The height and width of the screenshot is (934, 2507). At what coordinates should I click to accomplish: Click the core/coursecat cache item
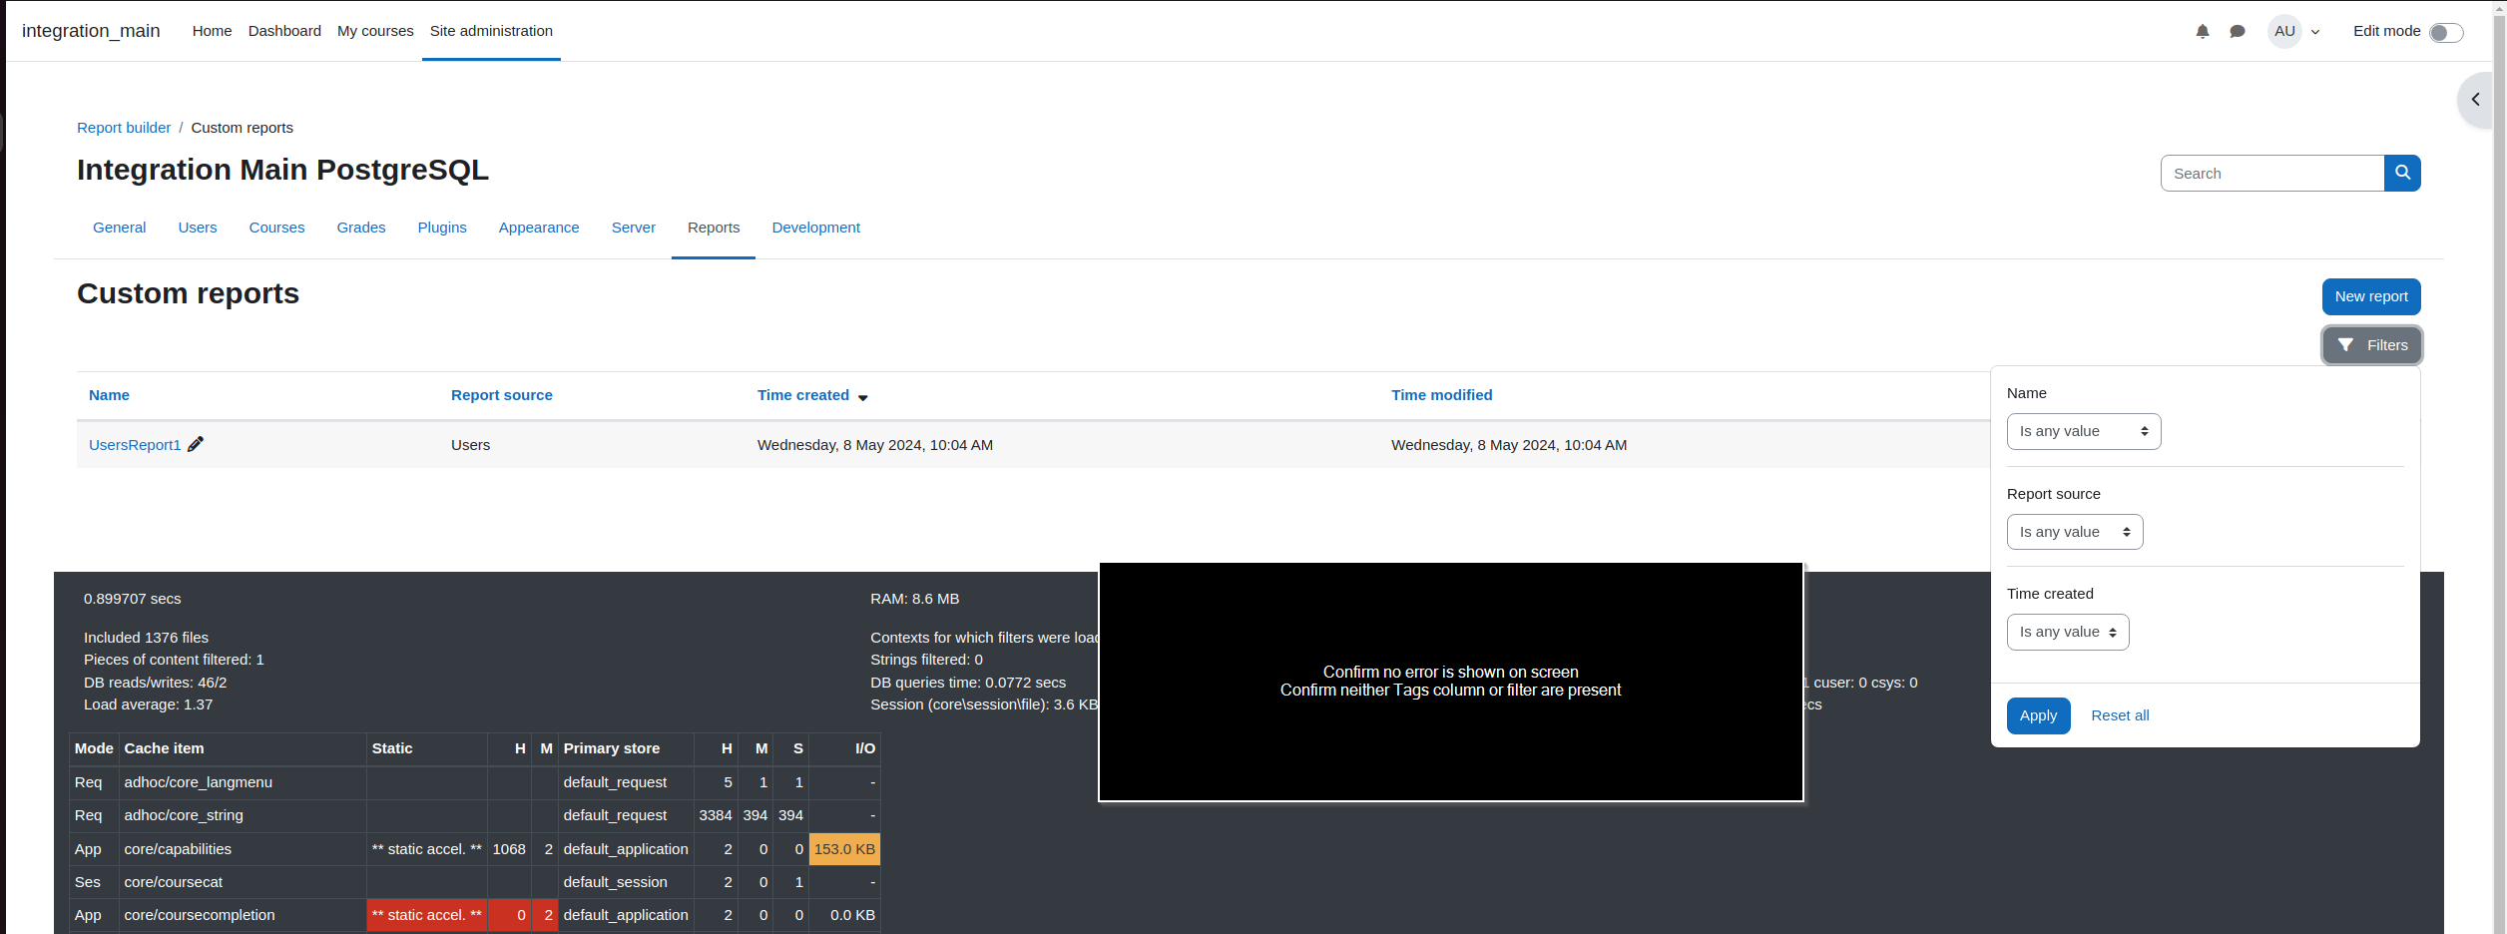[174, 882]
